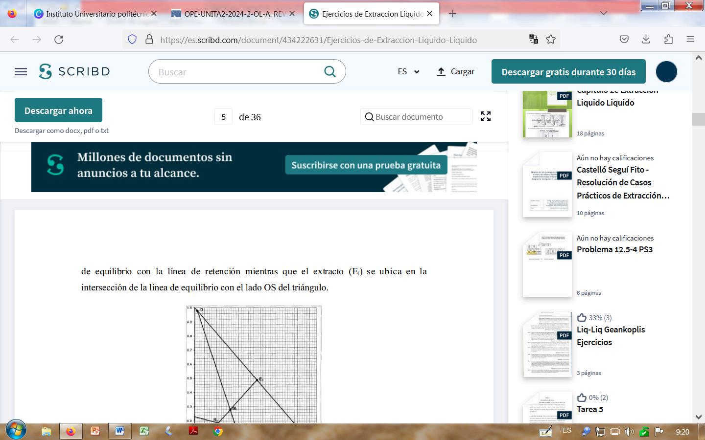Open a new browser tab
The image size is (705, 440).
click(452, 14)
